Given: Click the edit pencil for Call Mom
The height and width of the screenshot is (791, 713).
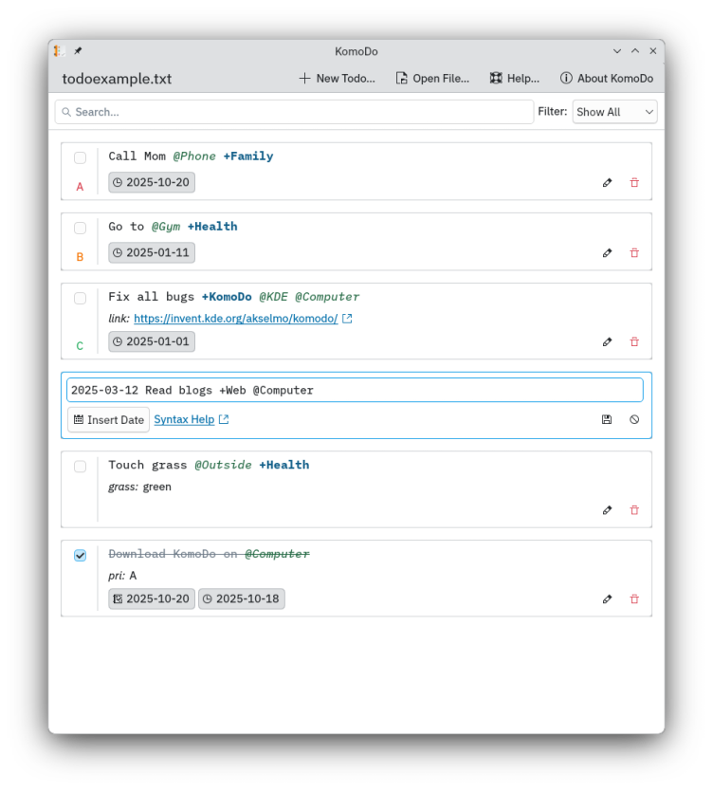Looking at the screenshot, I should tap(607, 183).
